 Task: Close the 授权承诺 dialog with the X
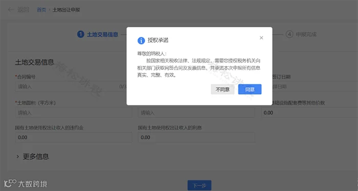[x=261, y=38]
